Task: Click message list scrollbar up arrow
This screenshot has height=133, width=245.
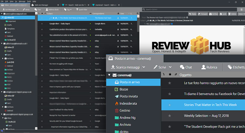Action: click(x=138, y=16)
